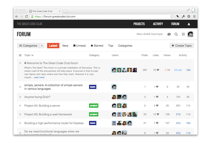Open the Anyone trying Elixir? topic
This screenshot has width=213, height=146.
pyautogui.click(x=37, y=97)
